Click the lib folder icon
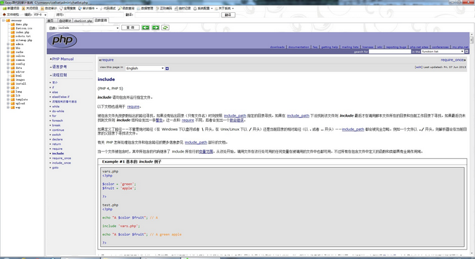The height and width of the screenshot is (259, 475). (13, 96)
